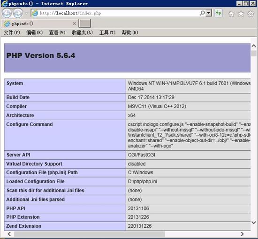
Task: Click the green Refresh arrows button
Action: [219, 13]
